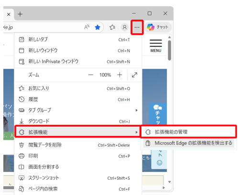Open the favorites list toolbar icon

pyautogui.click(x=112, y=27)
